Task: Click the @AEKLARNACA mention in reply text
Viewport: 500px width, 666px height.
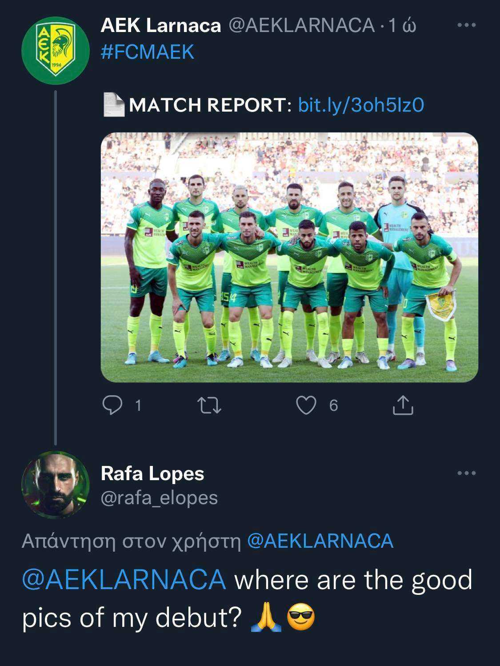Action: tap(124, 580)
